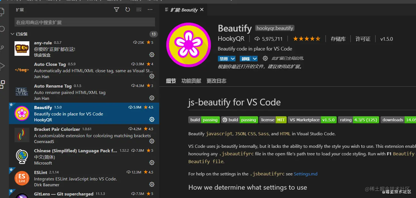
Task: Click the license MIT badge
Action: (273, 120)
